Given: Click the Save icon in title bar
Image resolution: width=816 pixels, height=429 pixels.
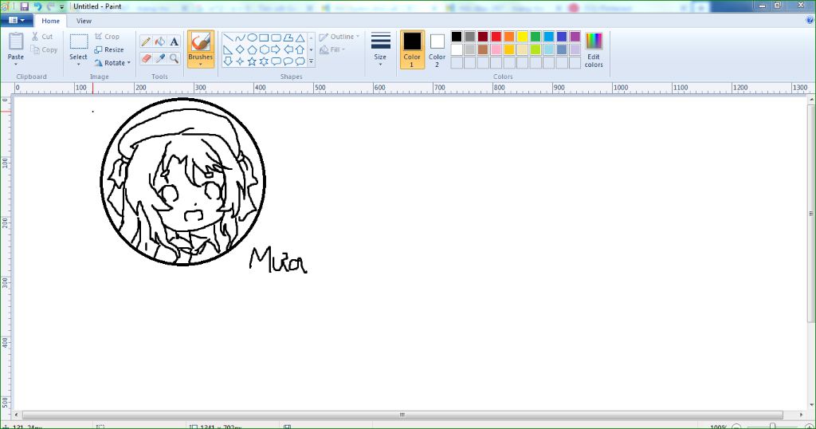Looking at the screenshot, I should pos(25,6).
